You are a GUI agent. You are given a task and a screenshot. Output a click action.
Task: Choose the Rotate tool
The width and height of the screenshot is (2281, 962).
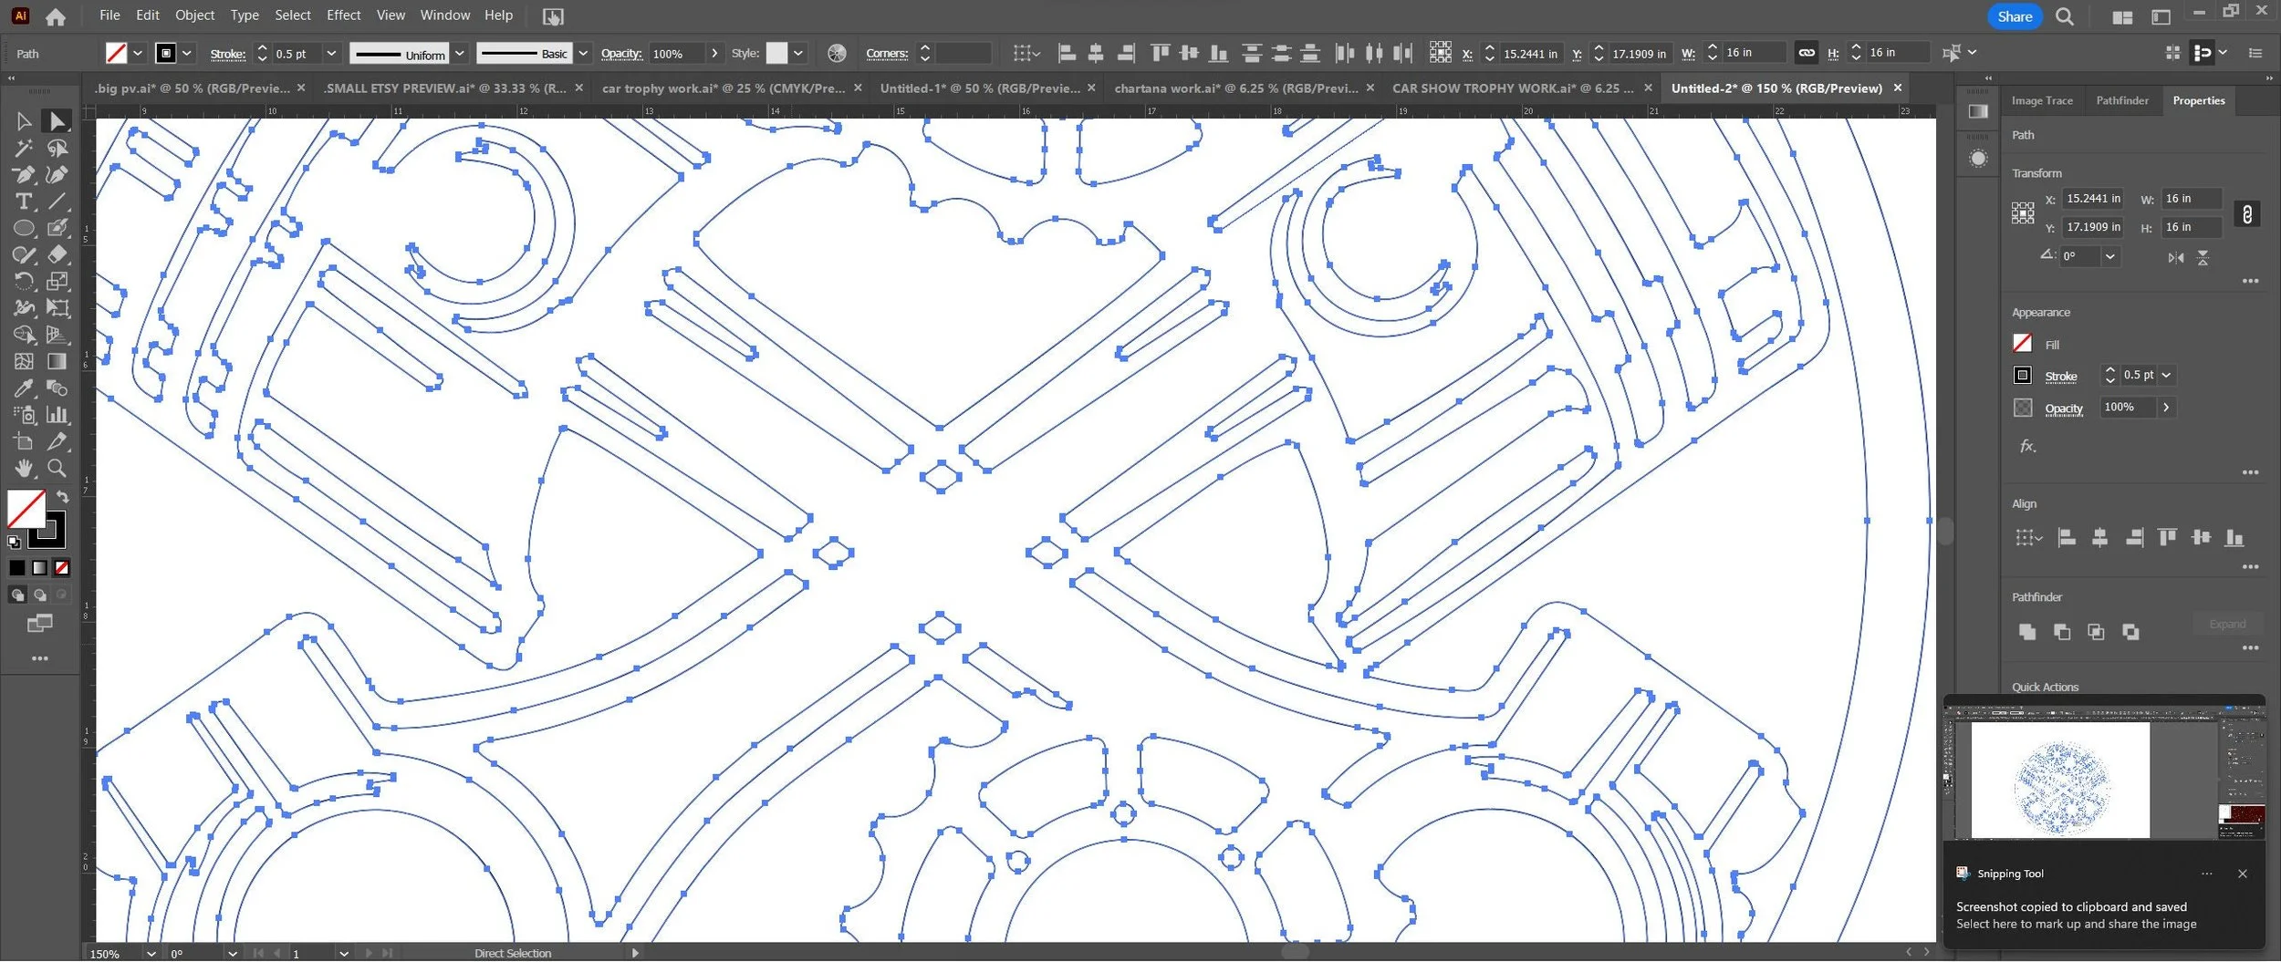point(24,282)
